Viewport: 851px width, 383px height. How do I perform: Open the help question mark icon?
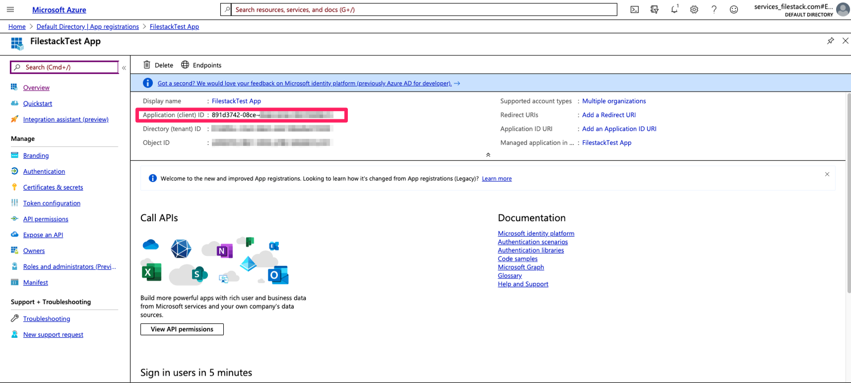click(714, 9)
